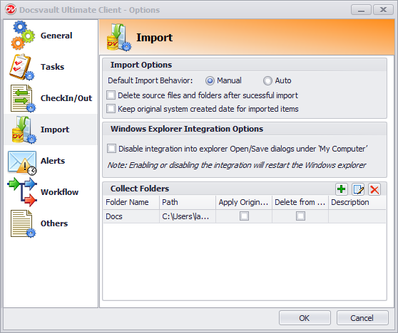Toggle disable integration into explorer dialogs

pos(111,149)
